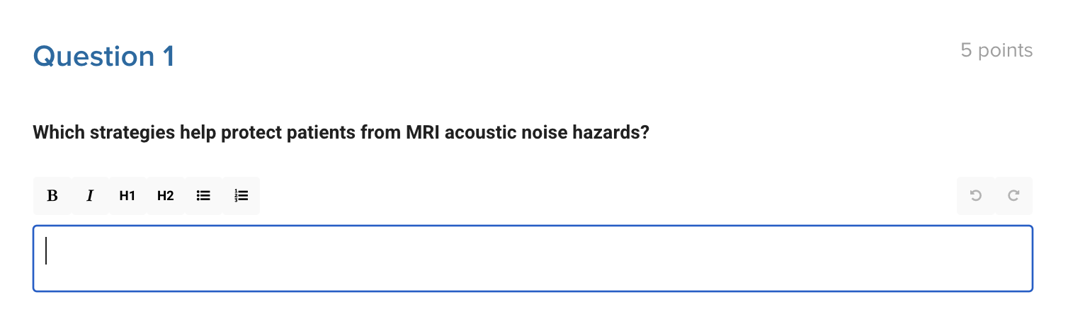
Task: Insert a bulleted list
Action: (203, 196)
